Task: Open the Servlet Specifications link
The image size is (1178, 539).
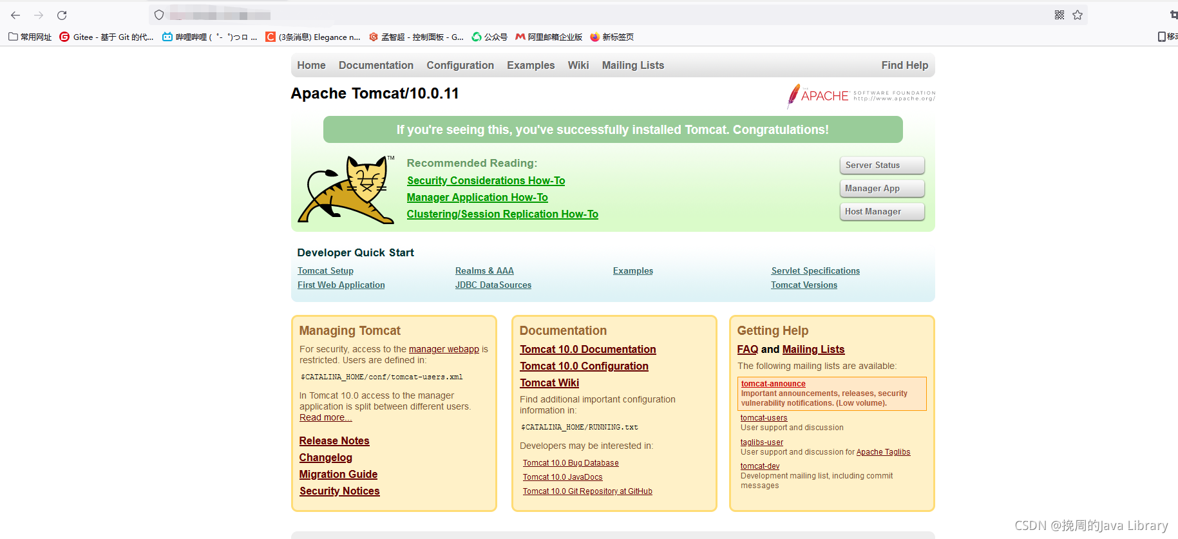Action: (815, 271)
